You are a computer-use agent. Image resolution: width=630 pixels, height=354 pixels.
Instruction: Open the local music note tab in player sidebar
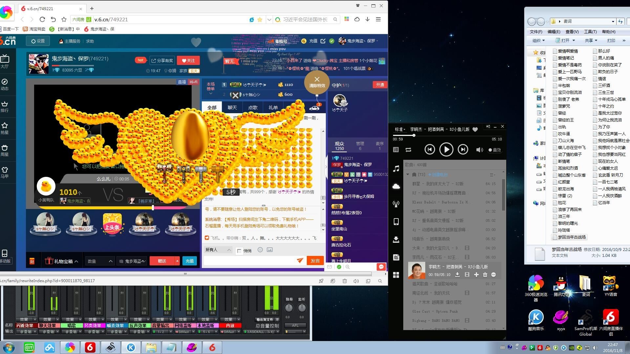[x=396, y=169]
